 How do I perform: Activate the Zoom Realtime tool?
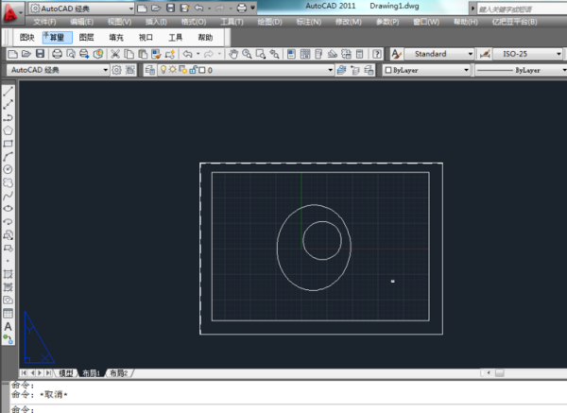tap(247, 54)
